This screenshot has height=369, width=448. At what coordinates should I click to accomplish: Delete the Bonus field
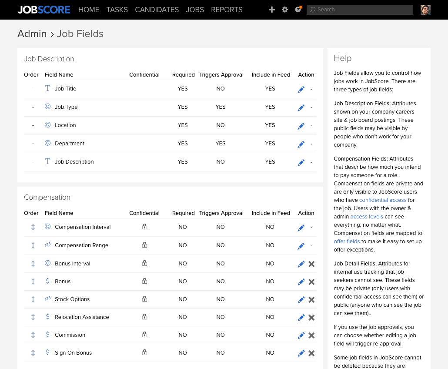point(312,282)
